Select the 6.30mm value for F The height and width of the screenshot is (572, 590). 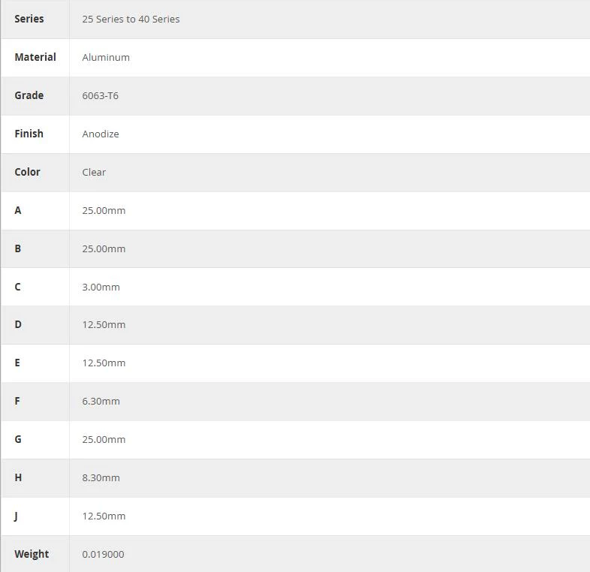pos(101,401)
